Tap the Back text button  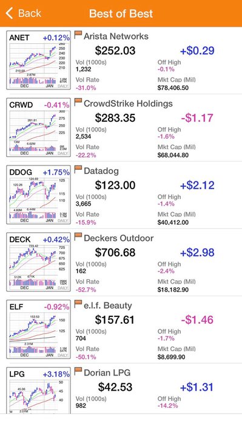pyautogui.click(x=30, y=13)
